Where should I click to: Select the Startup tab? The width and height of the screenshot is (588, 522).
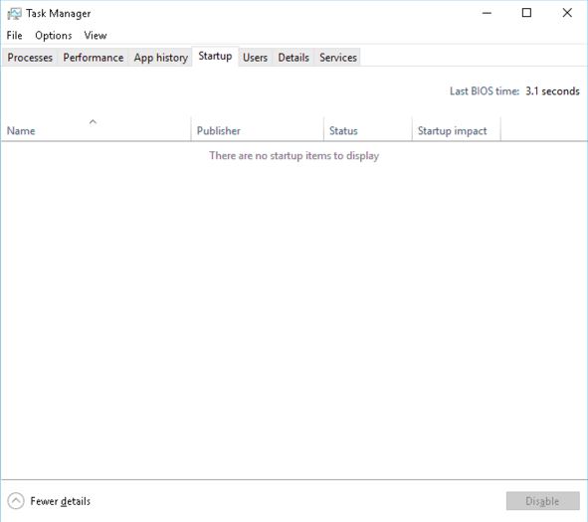tap(215, 57)
